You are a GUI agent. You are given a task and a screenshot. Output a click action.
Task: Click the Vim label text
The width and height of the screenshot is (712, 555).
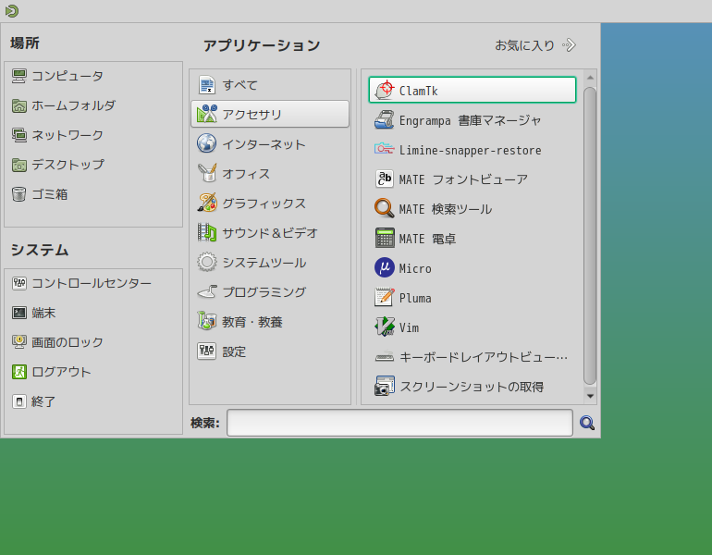click(x=409, y=328)
